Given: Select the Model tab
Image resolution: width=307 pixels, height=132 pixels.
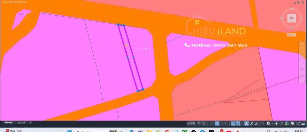Looking at the screenshot, I should (x=8, y=122).
